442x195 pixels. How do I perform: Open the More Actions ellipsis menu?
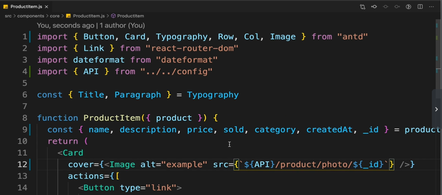(431, 7)
